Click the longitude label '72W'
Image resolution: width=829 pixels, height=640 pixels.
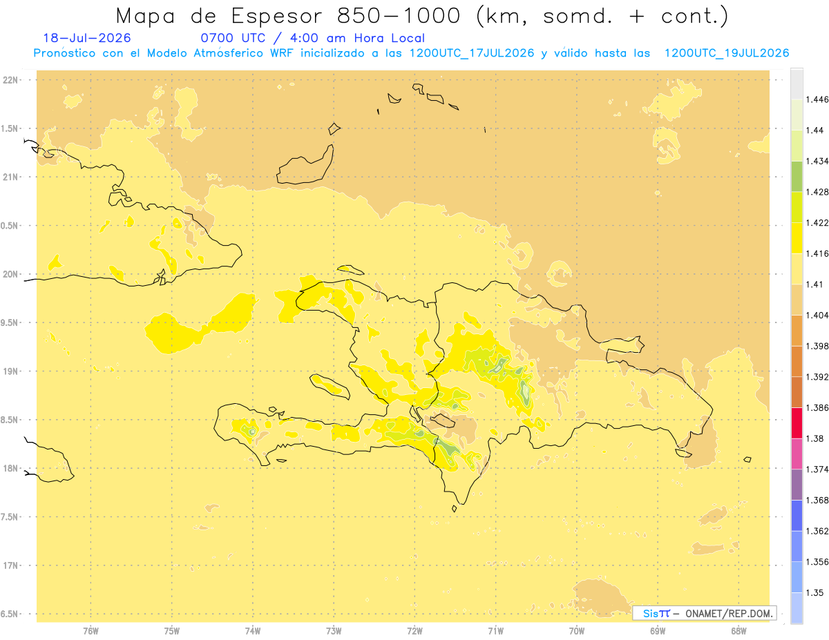[x=414, y=631]
